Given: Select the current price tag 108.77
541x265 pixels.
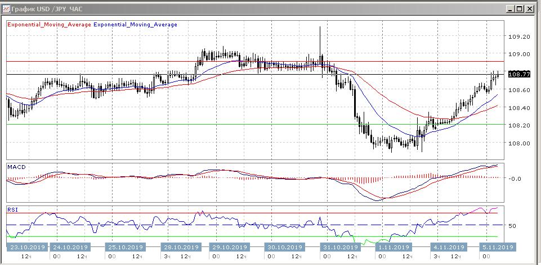Looking at the screenshot, I should (518, 74).
